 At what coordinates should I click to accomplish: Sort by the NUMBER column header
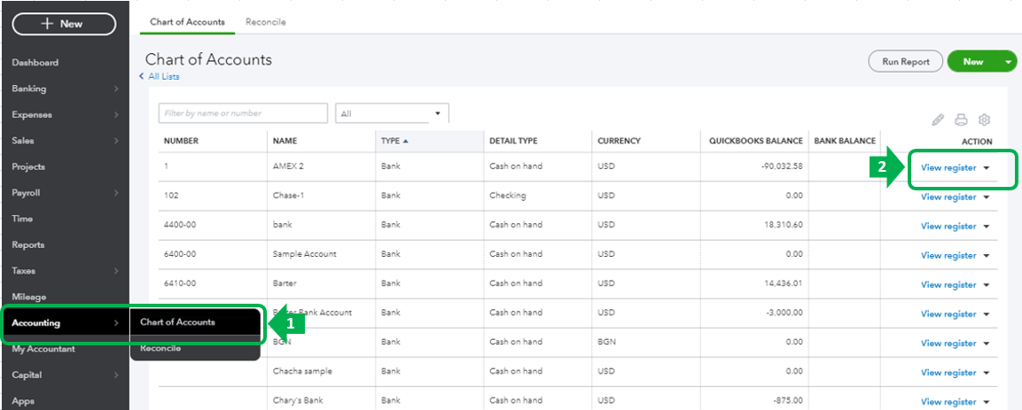click(181, 141)
